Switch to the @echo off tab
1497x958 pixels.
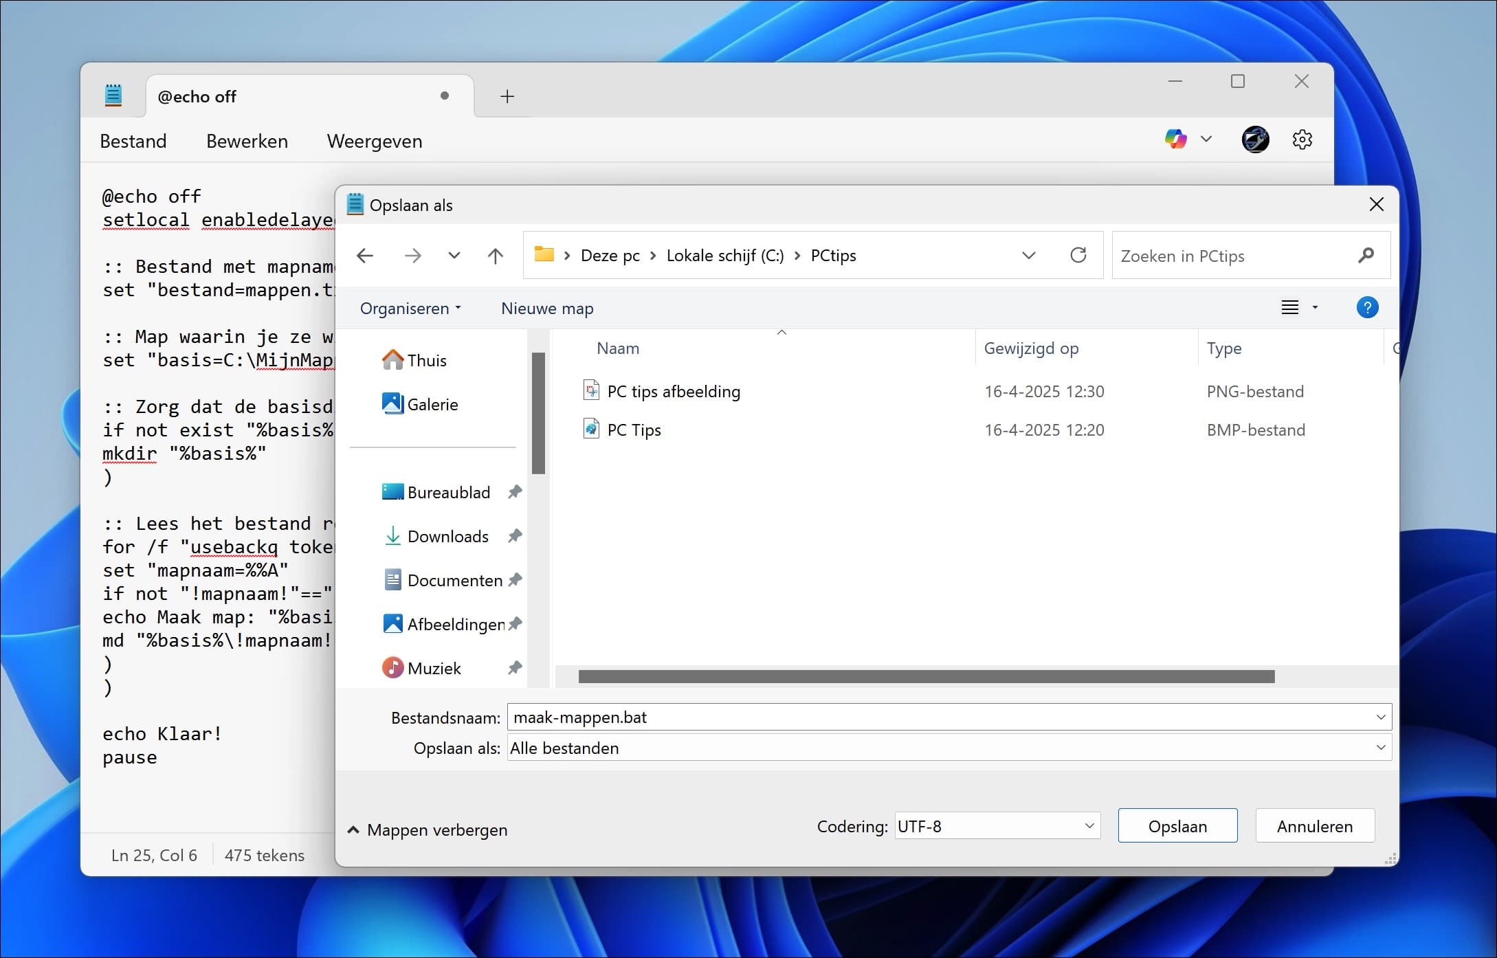tap(197, 96)
